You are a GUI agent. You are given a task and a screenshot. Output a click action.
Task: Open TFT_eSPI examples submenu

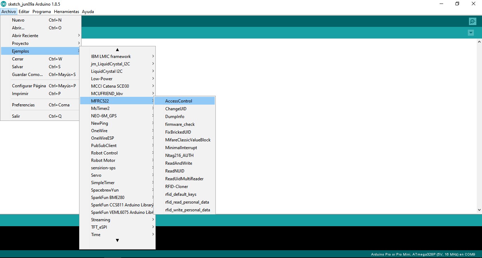(x=117, y=227)
